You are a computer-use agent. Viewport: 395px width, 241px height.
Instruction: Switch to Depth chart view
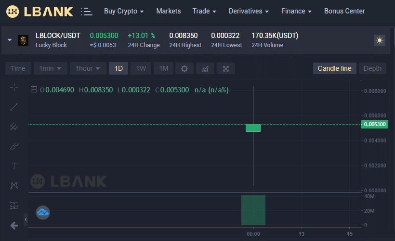372,68
